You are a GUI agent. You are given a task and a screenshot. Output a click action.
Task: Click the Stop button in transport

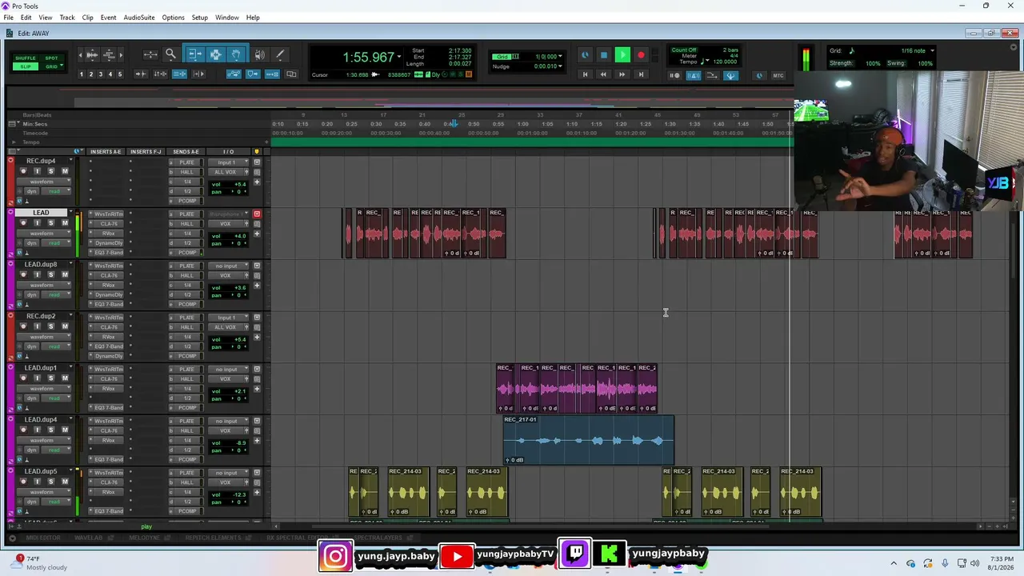603,55
